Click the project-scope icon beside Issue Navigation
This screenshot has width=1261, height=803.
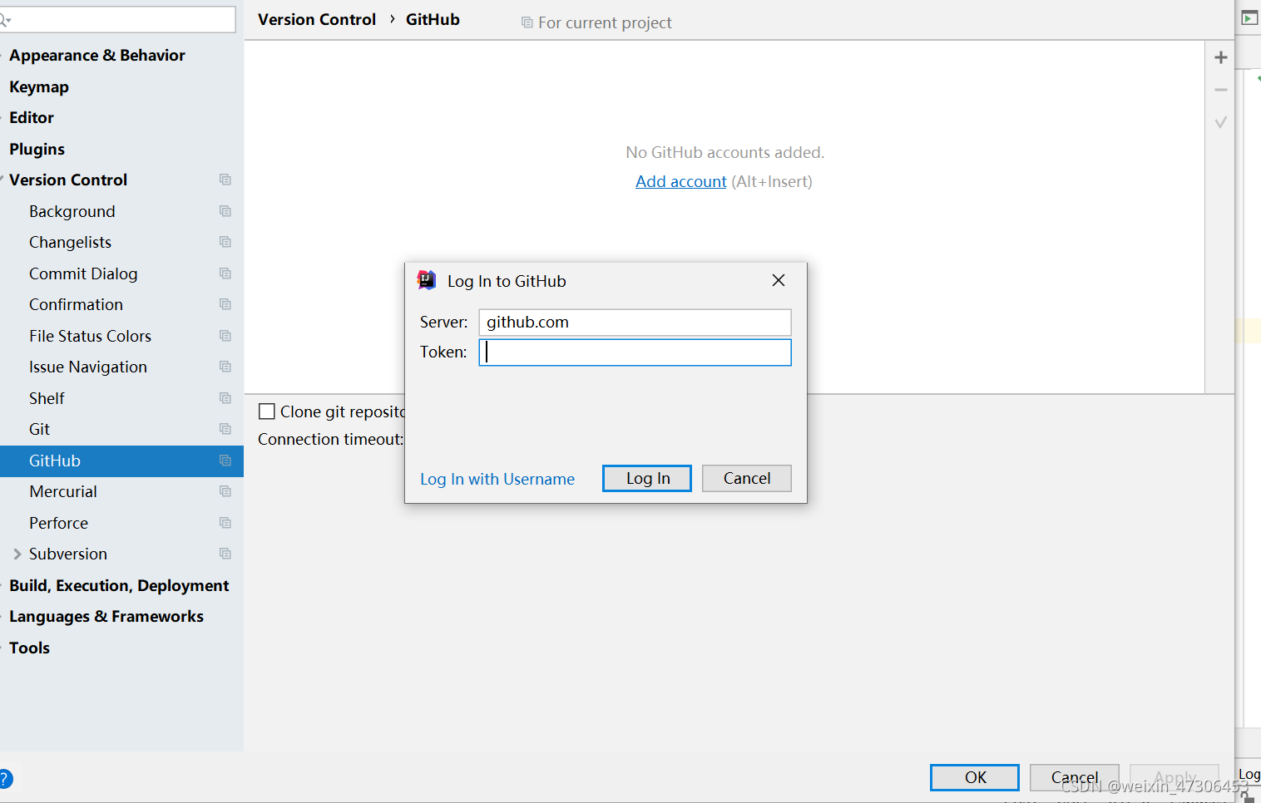pos(225,367)
